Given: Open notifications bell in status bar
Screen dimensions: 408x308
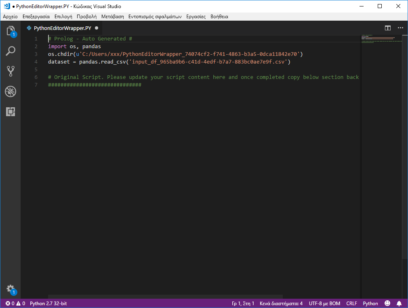Looking at the screenshot, I should (x=399, y=303).
